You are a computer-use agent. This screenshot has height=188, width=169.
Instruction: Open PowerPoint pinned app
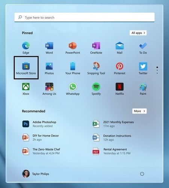[72, 48]
